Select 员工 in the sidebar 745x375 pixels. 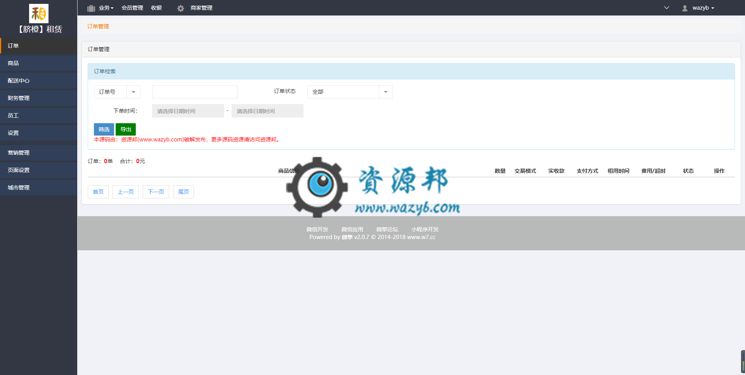click(39, 115)
